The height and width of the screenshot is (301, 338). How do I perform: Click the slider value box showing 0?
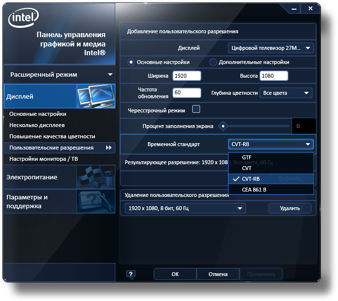304,126
